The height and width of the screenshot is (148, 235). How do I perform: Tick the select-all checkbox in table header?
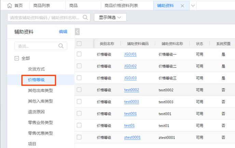79,43
